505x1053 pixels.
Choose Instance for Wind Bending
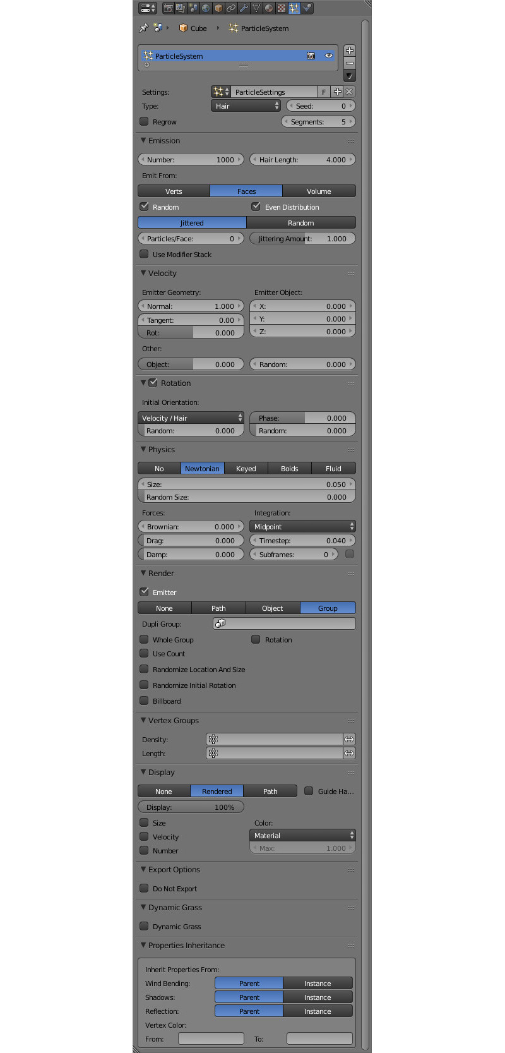coord(318,983)
